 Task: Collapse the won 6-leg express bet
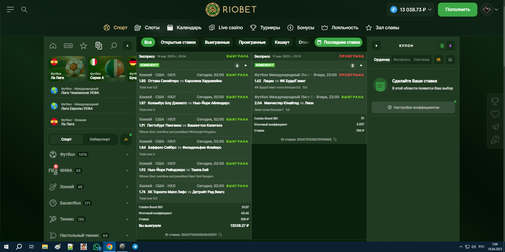pyautogui.click(x=246, y=65)
